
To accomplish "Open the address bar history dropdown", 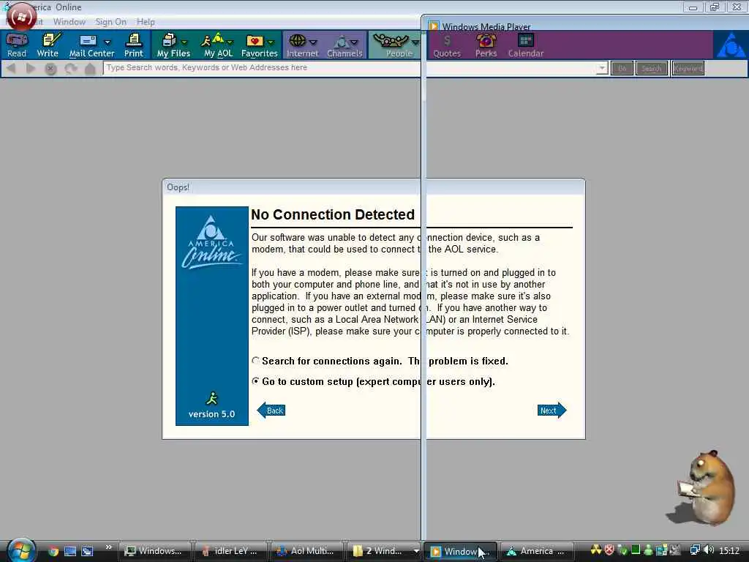I will point(601,68).
